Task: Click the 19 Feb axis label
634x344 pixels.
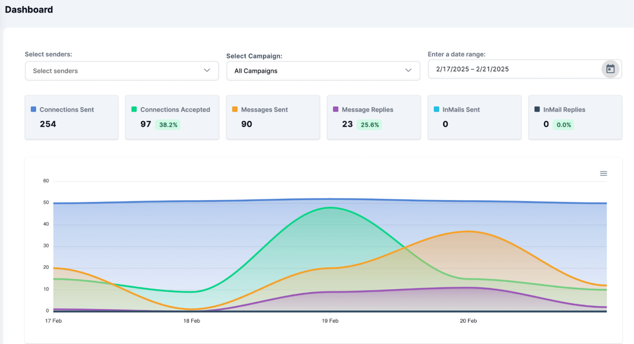Action: tap(330, 321)
